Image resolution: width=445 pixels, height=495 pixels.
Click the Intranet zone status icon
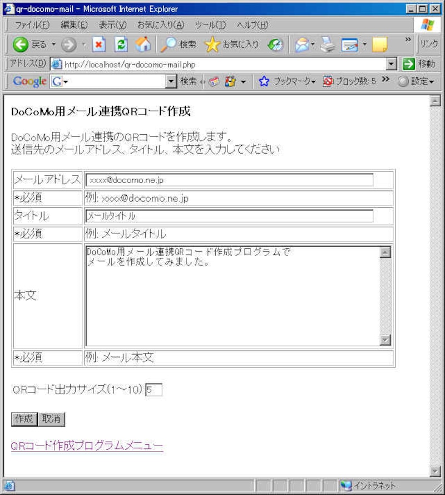click(346, 486)
